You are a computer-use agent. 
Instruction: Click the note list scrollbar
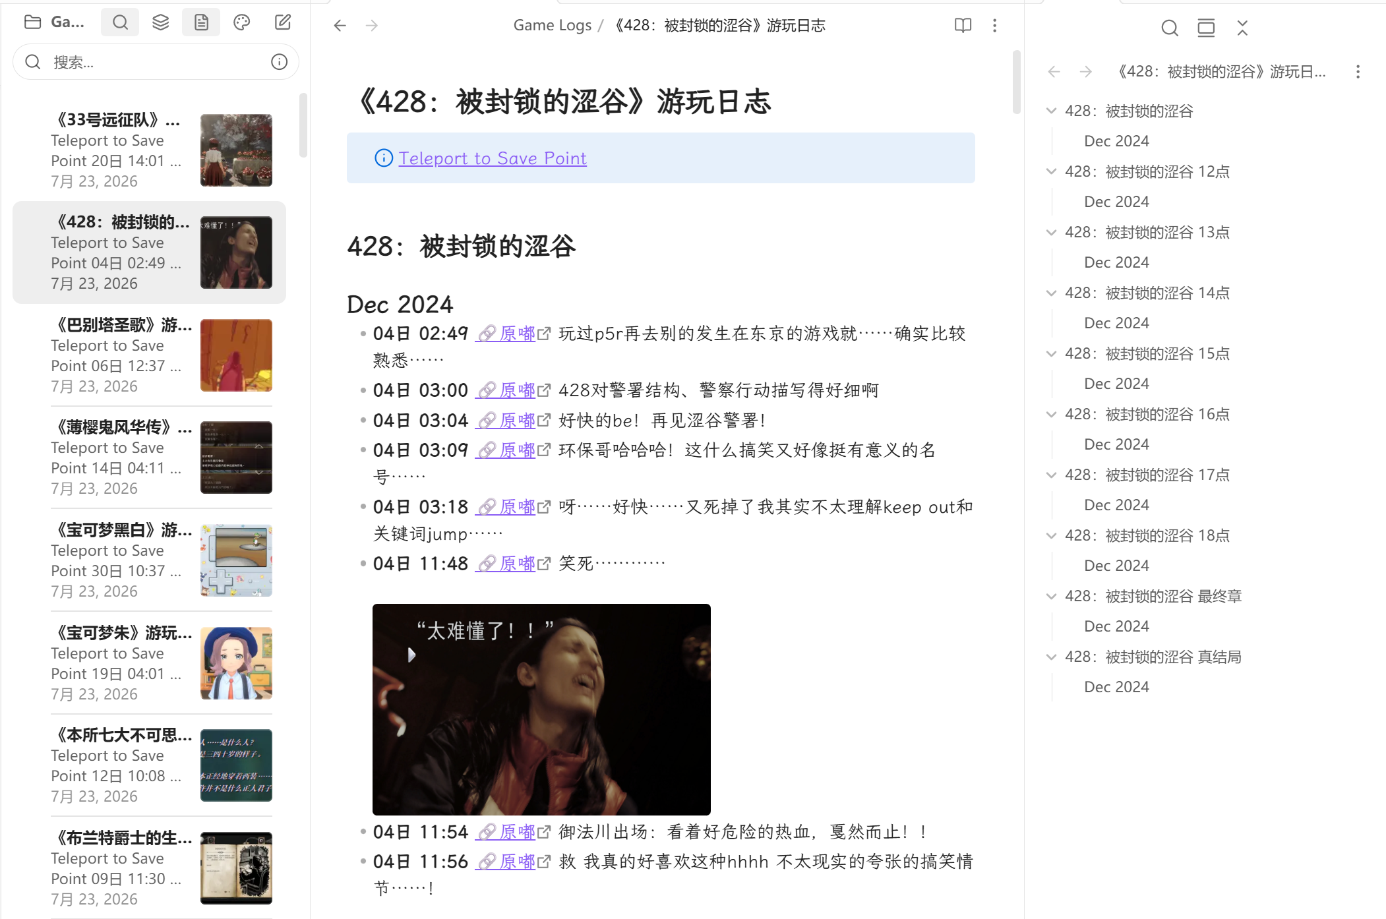[x=303, y=125]
